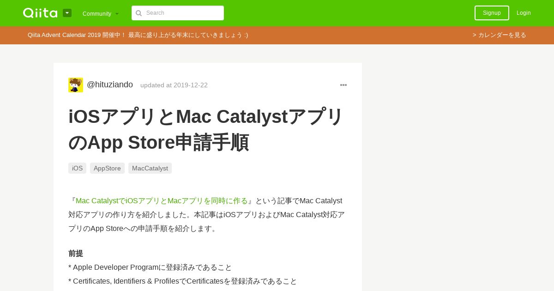This screenshot has height=291, width=554.
Task: Click the Apple Developer Program prerequisite line
Action: coord(150,267)
